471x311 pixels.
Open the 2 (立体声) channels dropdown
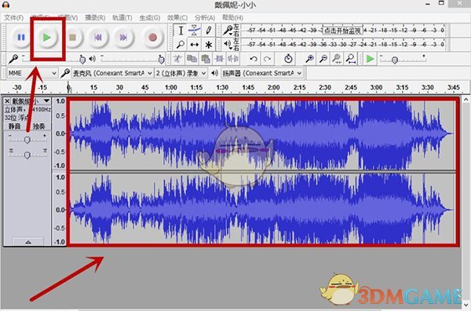click(181, 73)
